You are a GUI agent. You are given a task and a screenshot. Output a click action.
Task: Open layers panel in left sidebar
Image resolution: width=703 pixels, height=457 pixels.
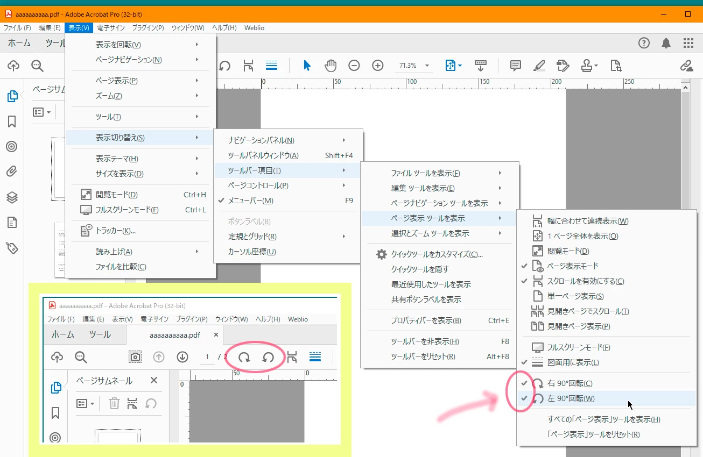[x=12, y=197]
